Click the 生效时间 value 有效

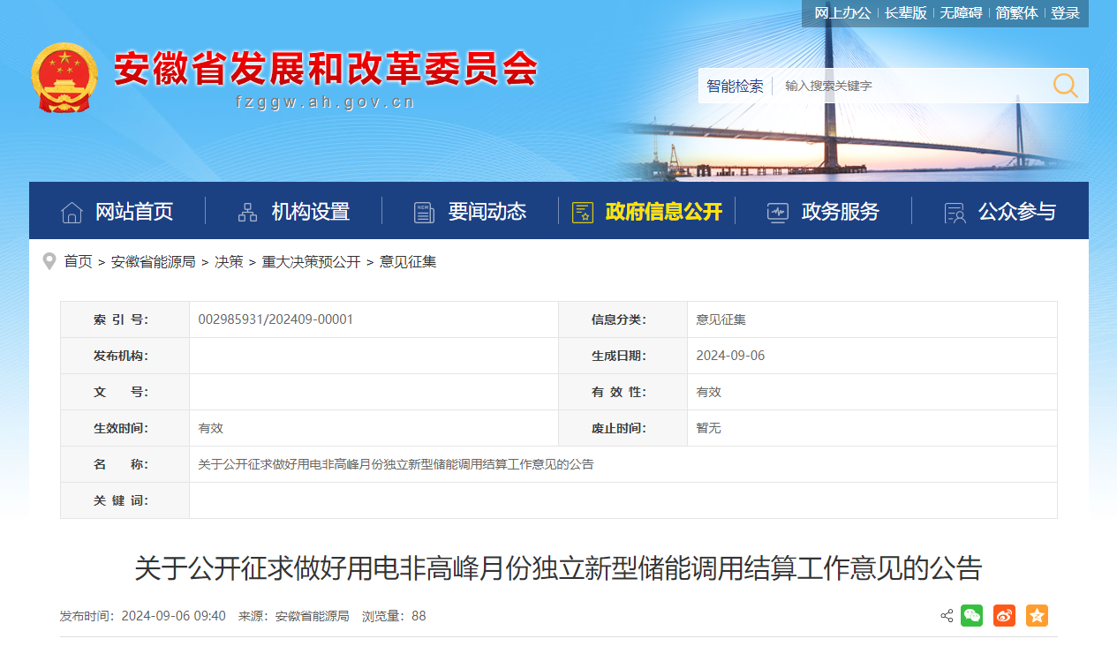click(x=211, y=428)
